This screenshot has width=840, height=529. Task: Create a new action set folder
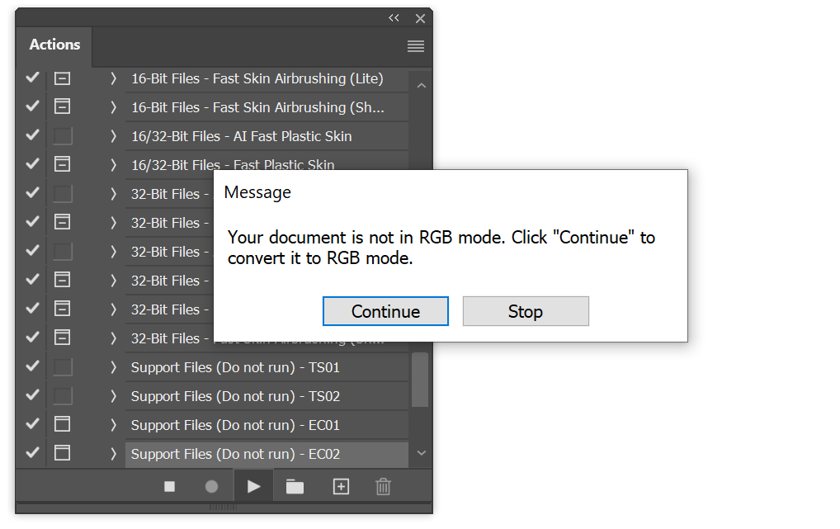295,487
